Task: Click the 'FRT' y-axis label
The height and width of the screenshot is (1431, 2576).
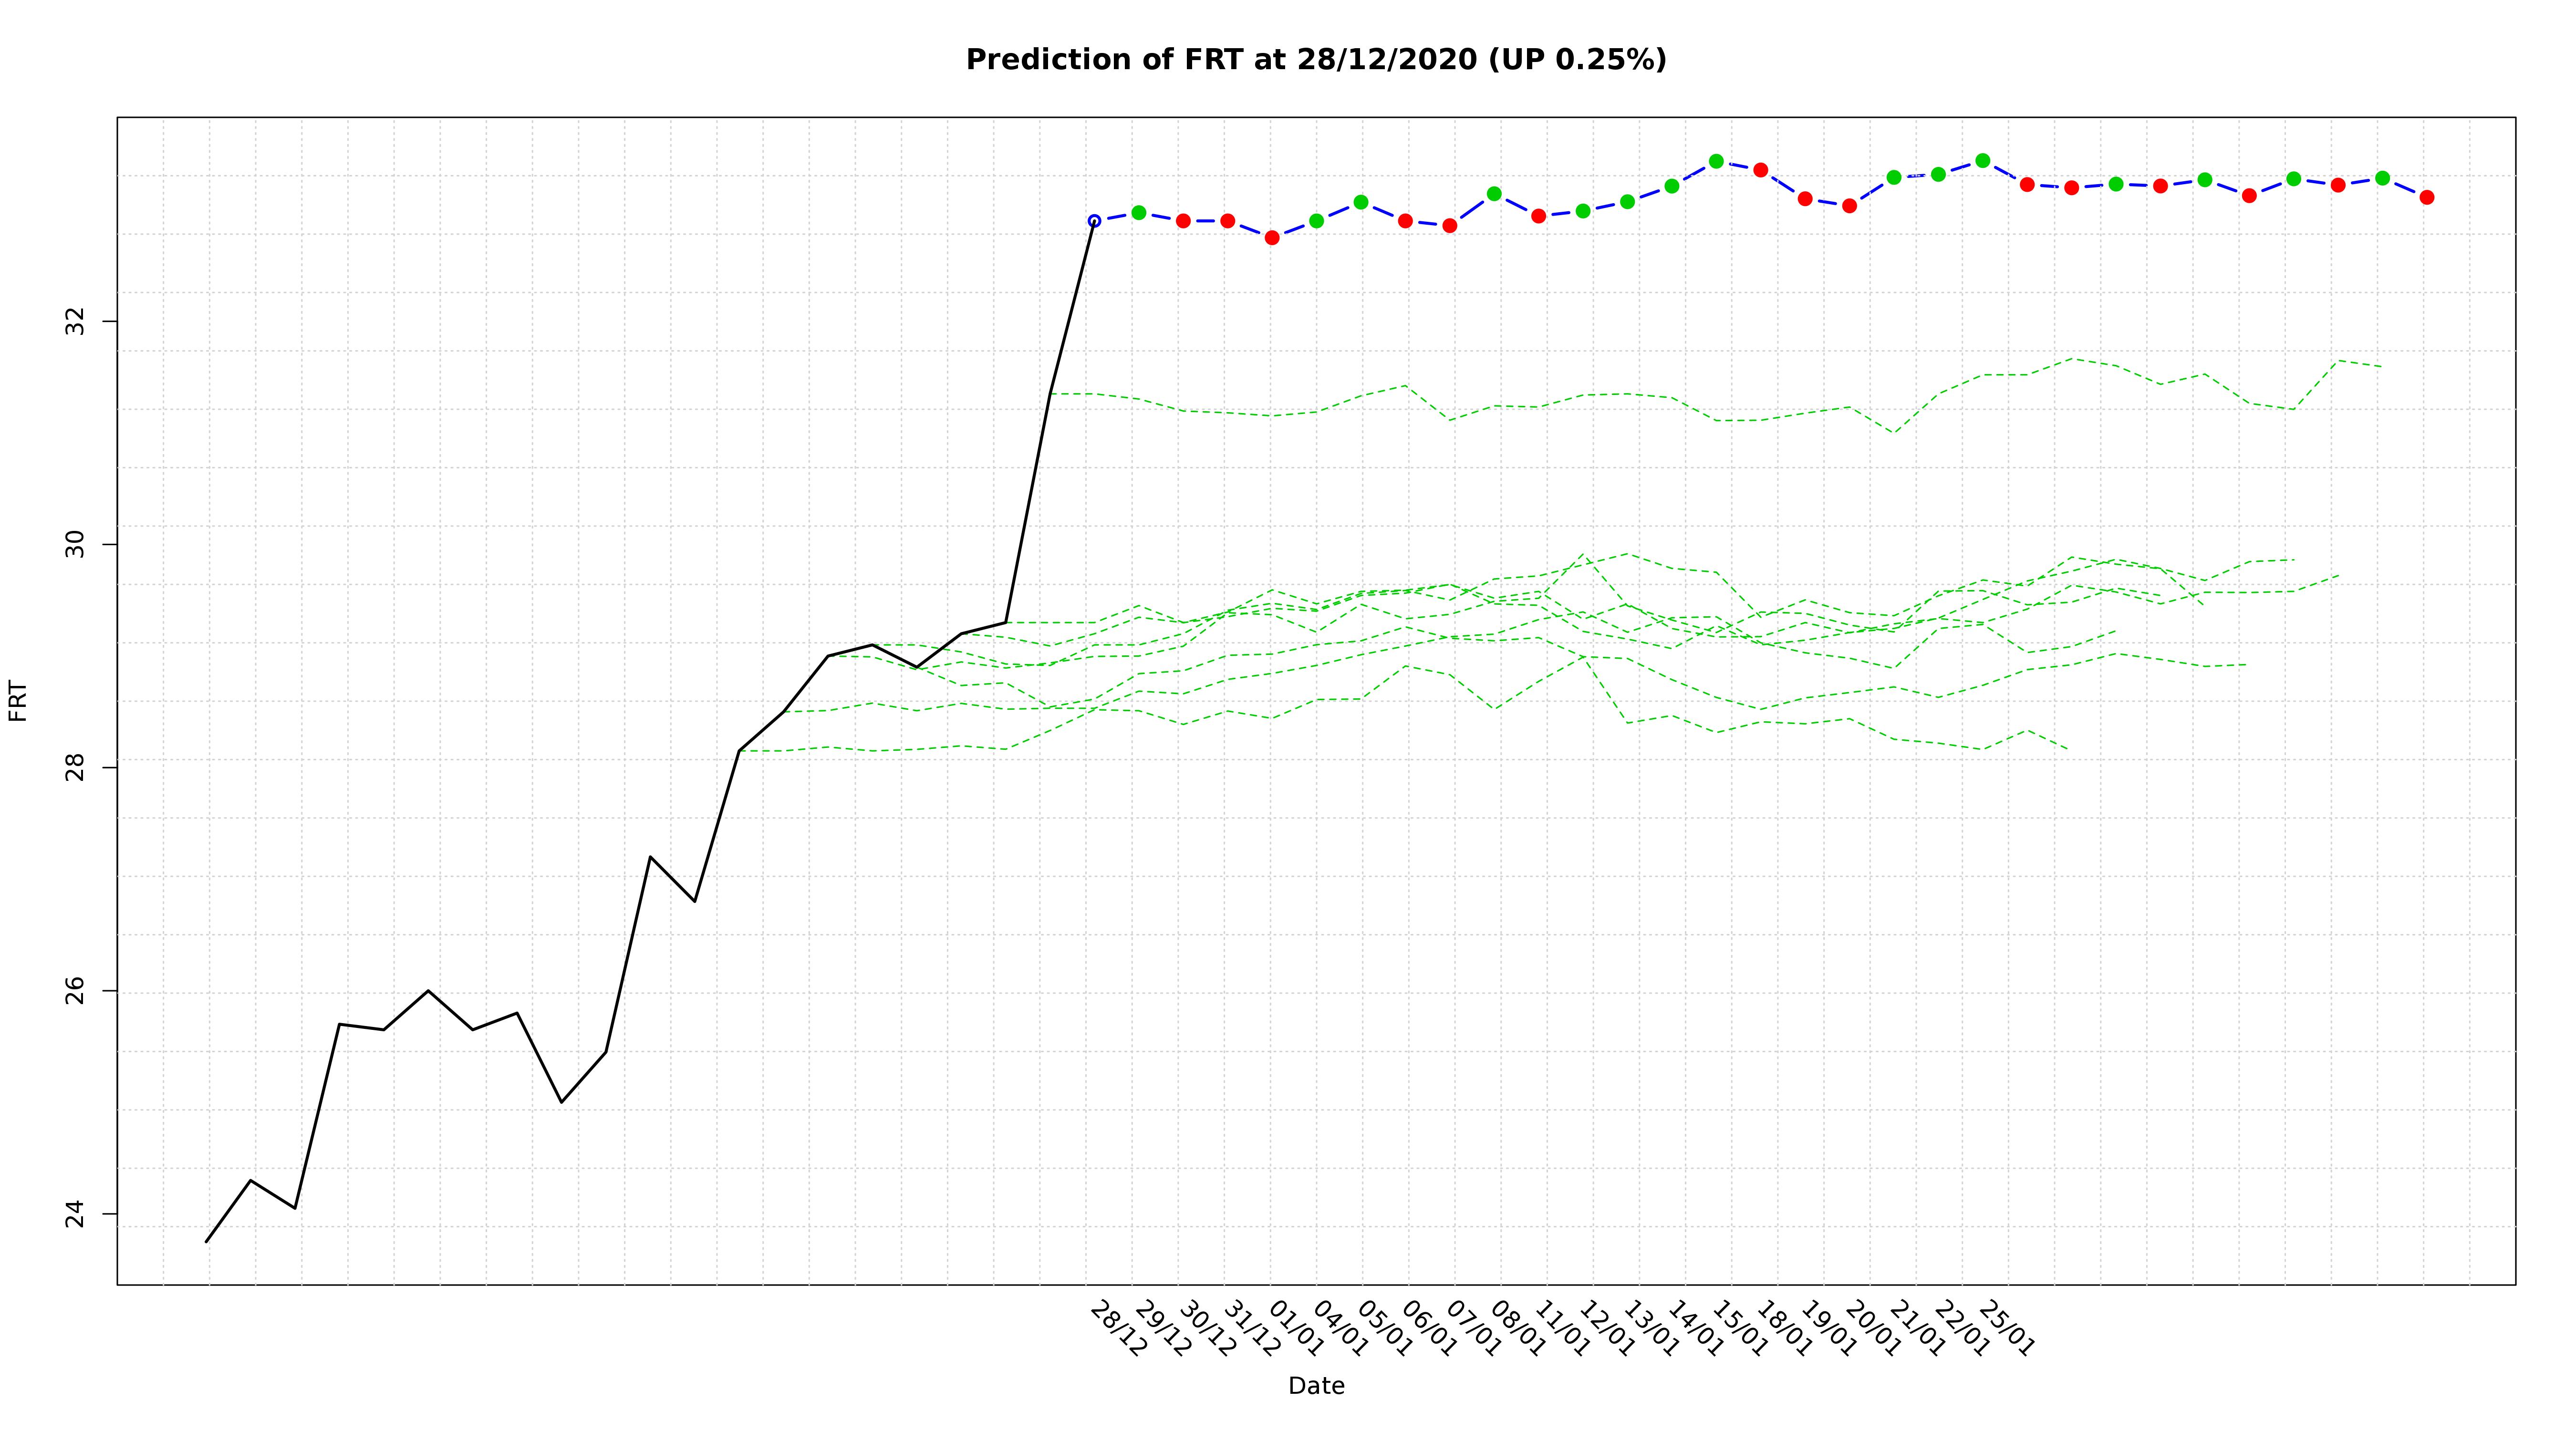Action: click(18, 700)
